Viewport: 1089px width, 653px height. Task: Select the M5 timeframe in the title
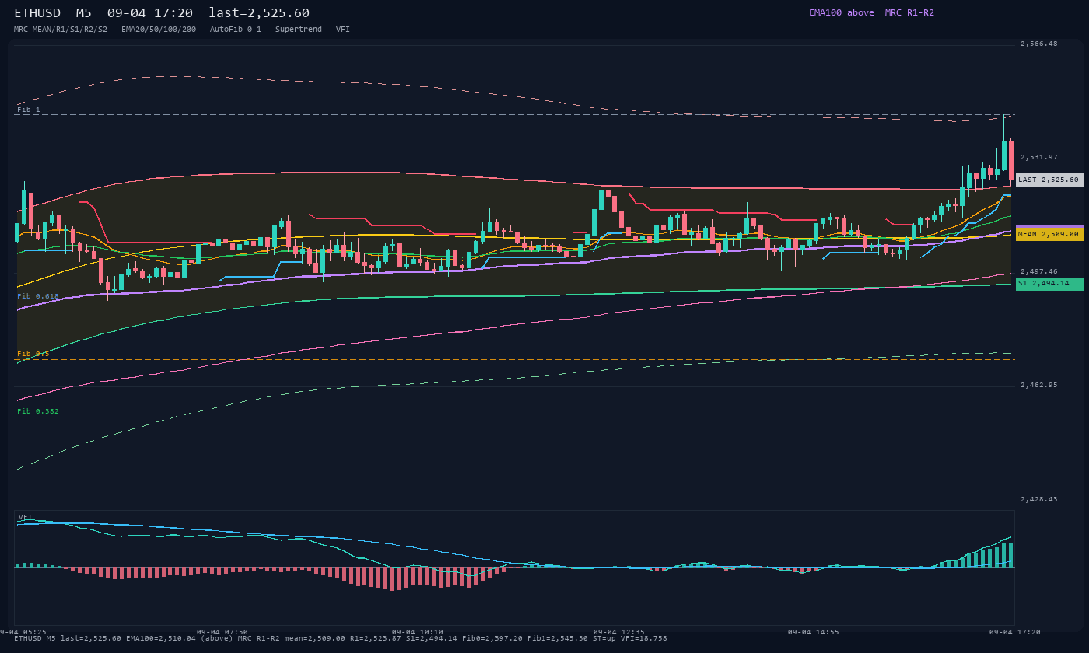(x=84, y=12)
